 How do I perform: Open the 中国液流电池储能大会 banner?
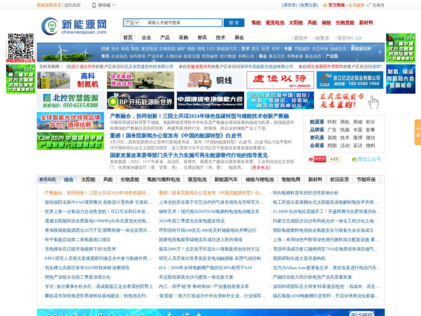click(x=210, y=100)
